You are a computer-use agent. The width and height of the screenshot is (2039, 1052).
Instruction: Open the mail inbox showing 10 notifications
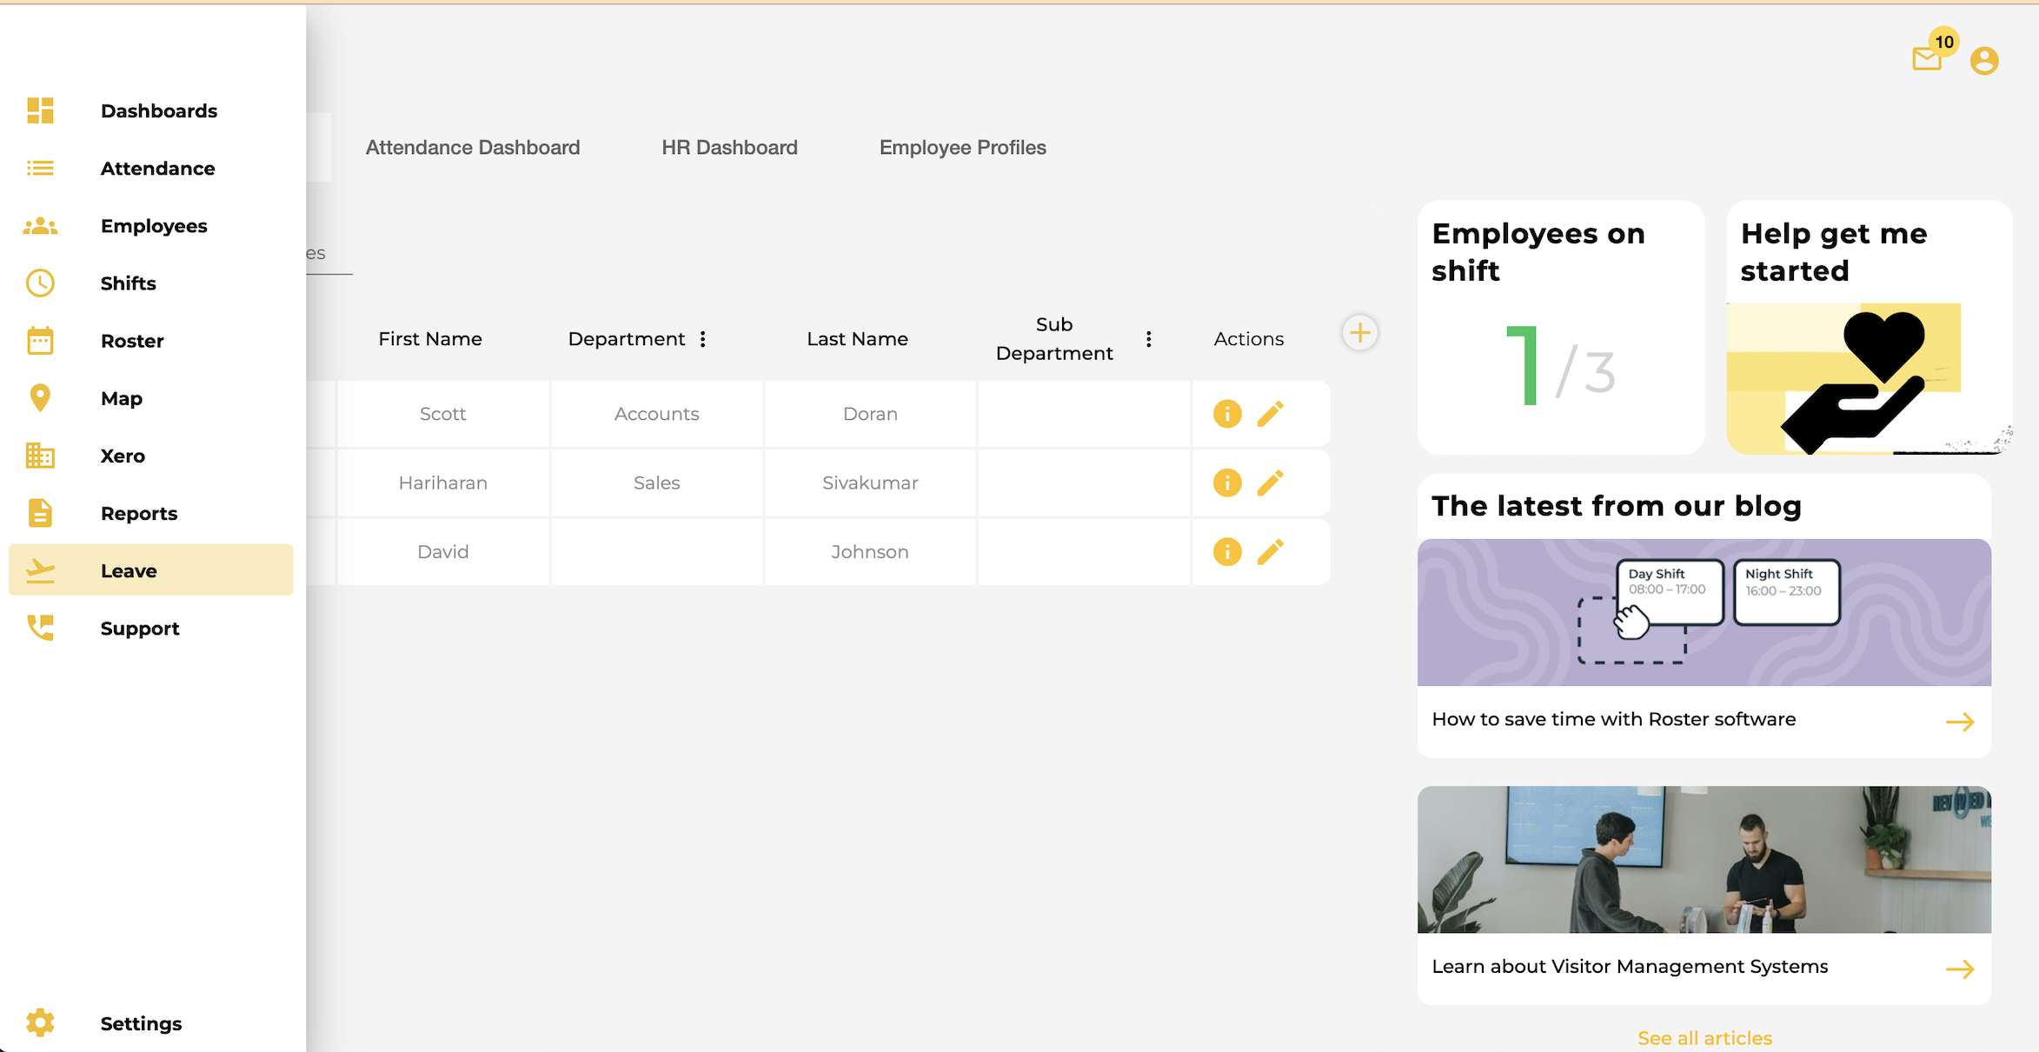tap(1927, 59)
